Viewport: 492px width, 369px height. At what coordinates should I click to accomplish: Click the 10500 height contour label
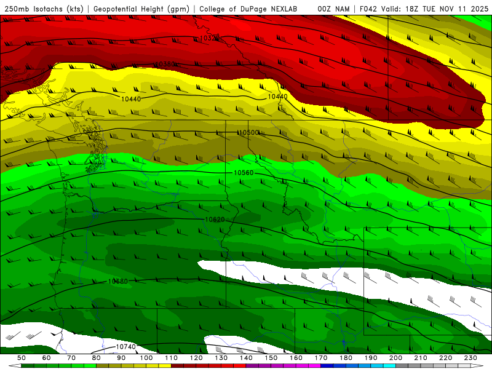tap(248, 132)
